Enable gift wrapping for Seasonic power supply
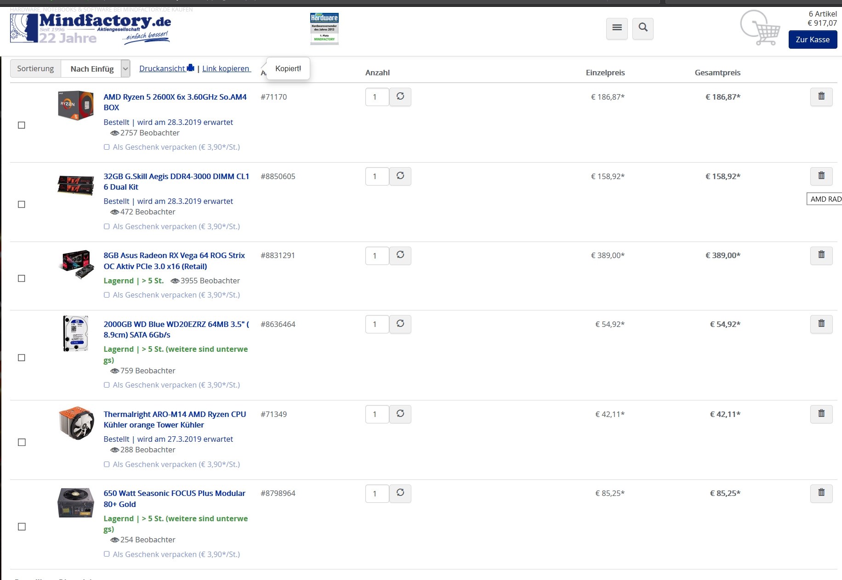842x580 pixels. click(x=107, y=554)
